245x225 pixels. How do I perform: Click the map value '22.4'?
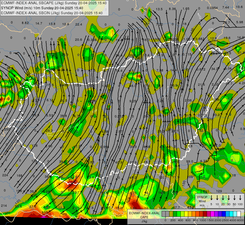point(79,24)
